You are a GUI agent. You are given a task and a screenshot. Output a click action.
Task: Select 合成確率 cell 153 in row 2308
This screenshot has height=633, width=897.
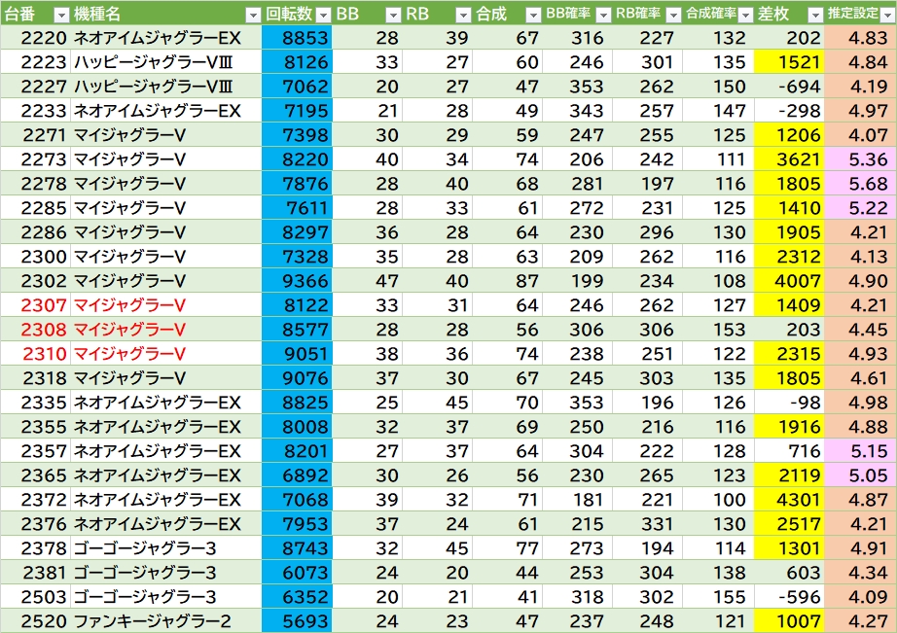[x=718, y=330]
